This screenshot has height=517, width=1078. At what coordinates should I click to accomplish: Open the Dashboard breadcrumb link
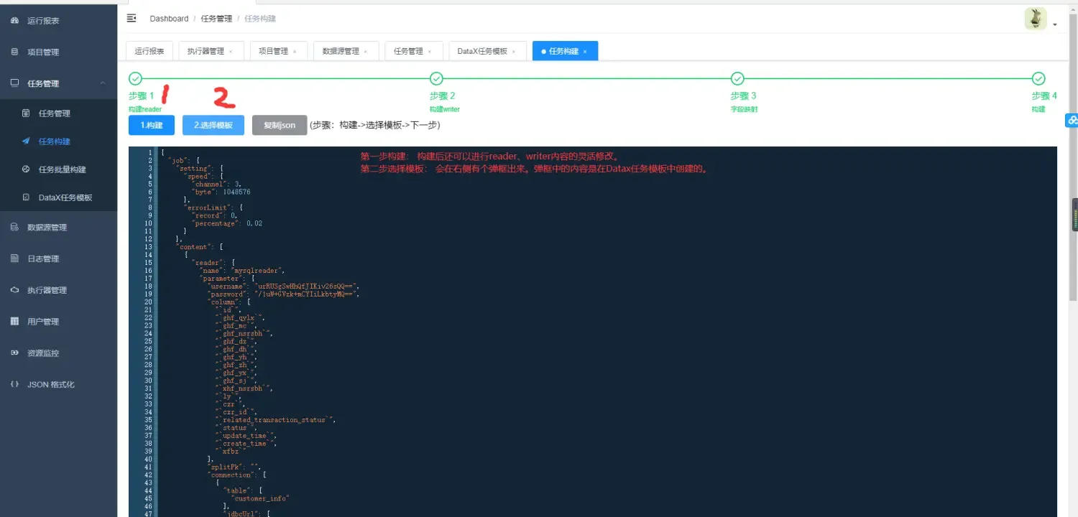tap(168, 18)
